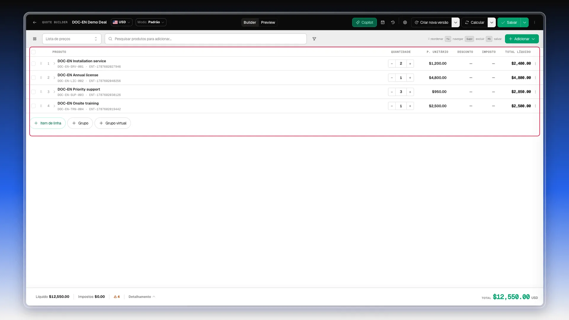569x320 pixels.
Task: Open the settings gear icon
Action: click(x=405, y=23)
